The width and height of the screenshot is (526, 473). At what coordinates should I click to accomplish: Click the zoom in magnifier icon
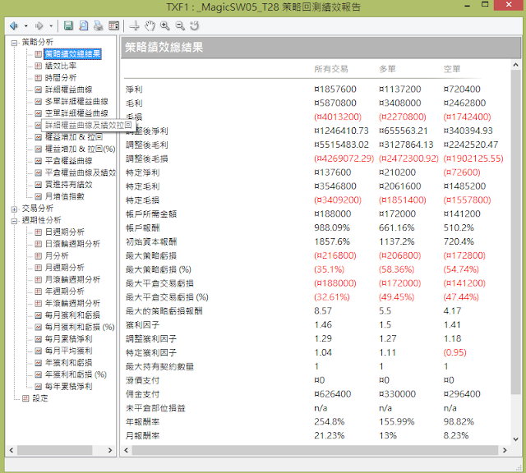click(x=164, y=25)
